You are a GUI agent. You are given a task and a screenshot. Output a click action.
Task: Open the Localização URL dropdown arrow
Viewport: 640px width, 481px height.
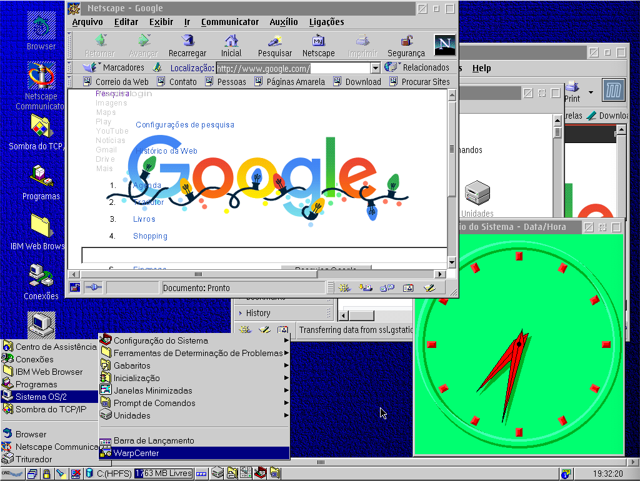coord(376,68)
